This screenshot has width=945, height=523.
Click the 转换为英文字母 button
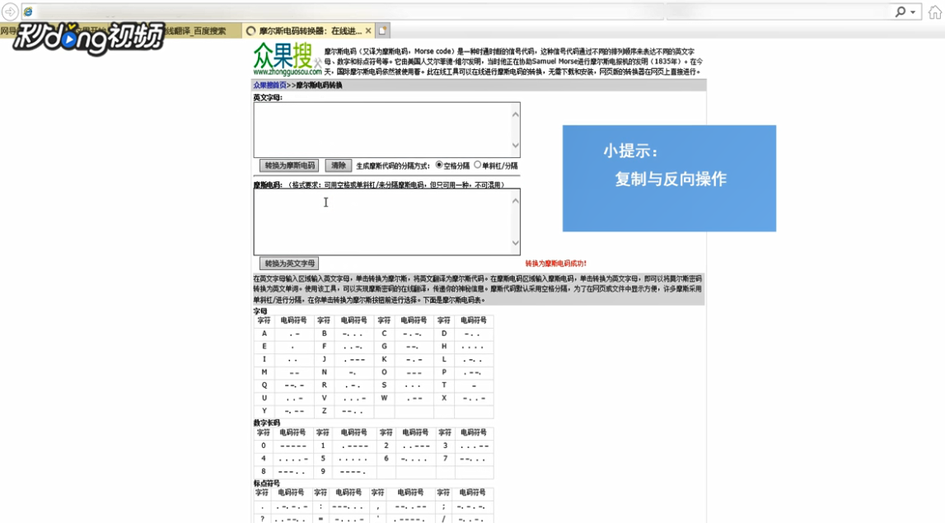(x=289, y=264)
